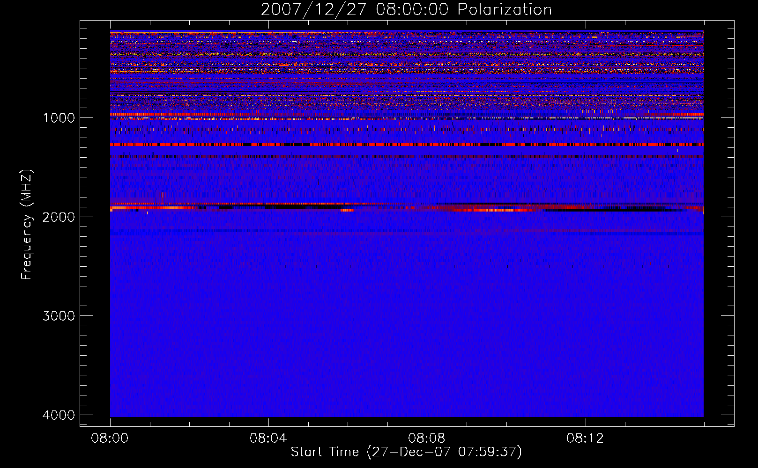758x468 pixels.
Task: Click the 1000 frequency tick label
Action: tap(59, 118)
